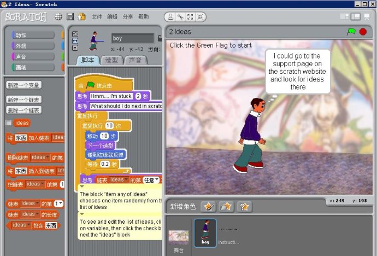
Task: Get a surprise sprite
Action: coord(244,206)
